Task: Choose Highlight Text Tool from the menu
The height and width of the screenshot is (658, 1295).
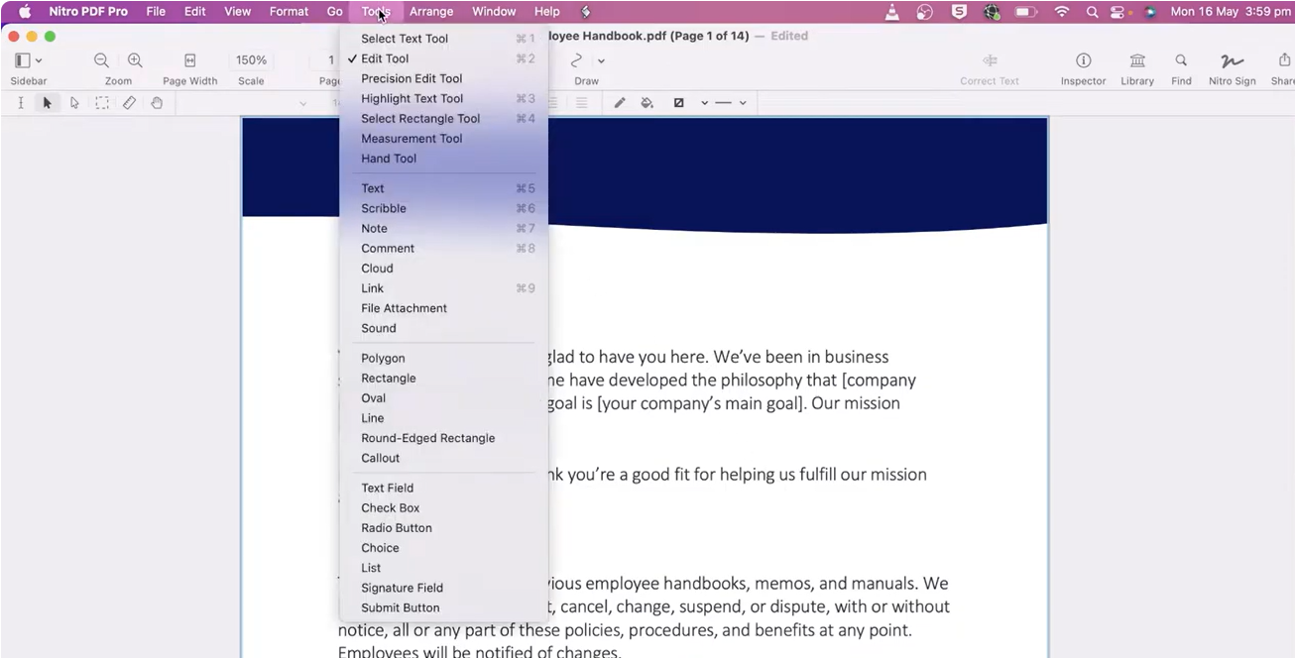Action: pos(411,98)
